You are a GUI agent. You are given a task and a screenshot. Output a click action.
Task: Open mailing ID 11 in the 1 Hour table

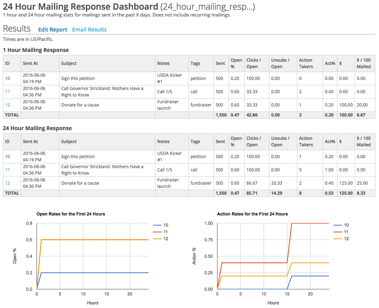click(7, 91)
